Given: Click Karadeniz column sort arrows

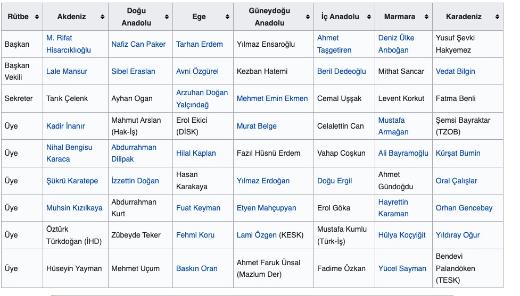Looking at the screenshot, I should click(497, 17).
